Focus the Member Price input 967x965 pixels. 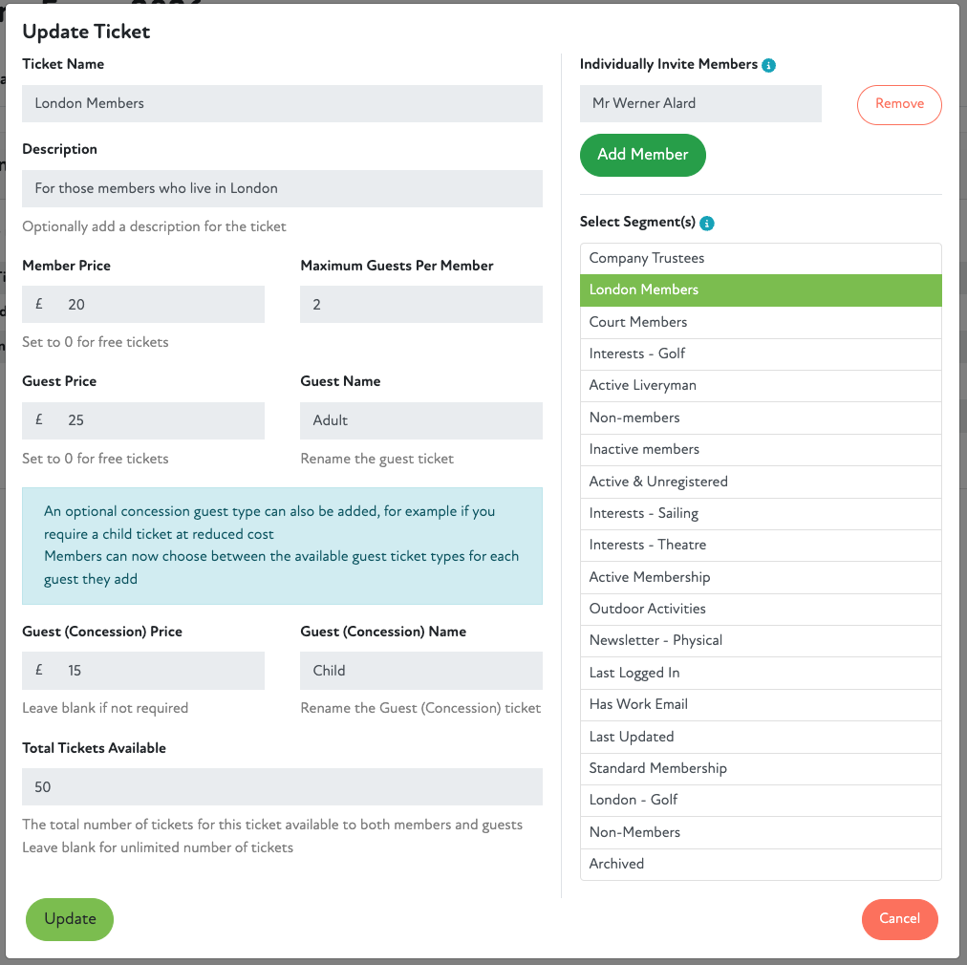pyautogui.click(x=158, y=305)
